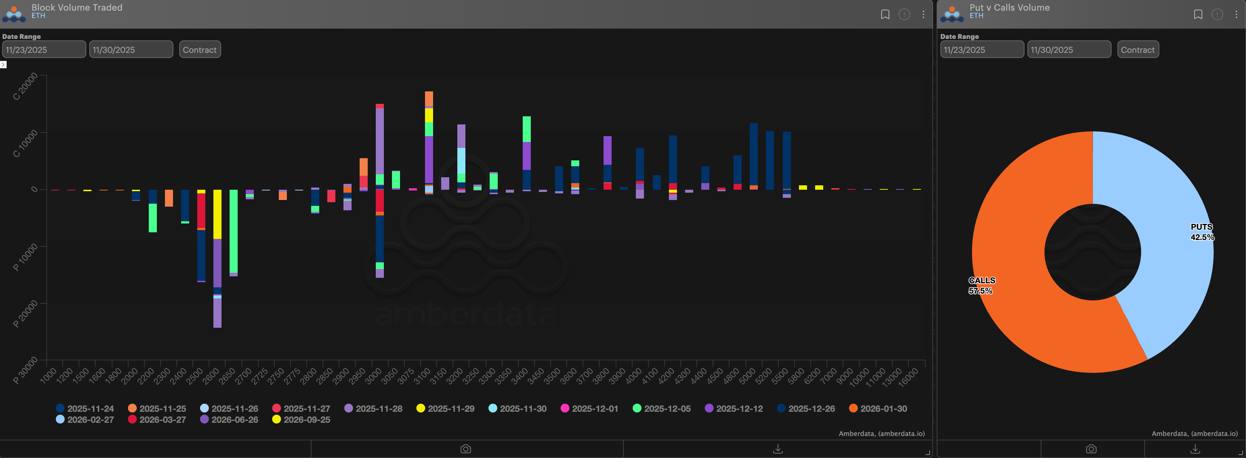Toggle 2025-11-24 series in legend
The width and height of the screenshot is (1246, 458).
[85, 408]
